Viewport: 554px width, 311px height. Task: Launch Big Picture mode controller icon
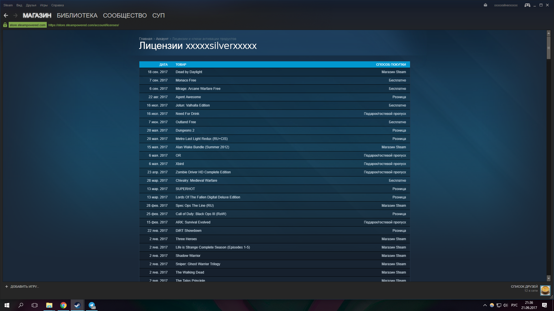coord(527,5)
